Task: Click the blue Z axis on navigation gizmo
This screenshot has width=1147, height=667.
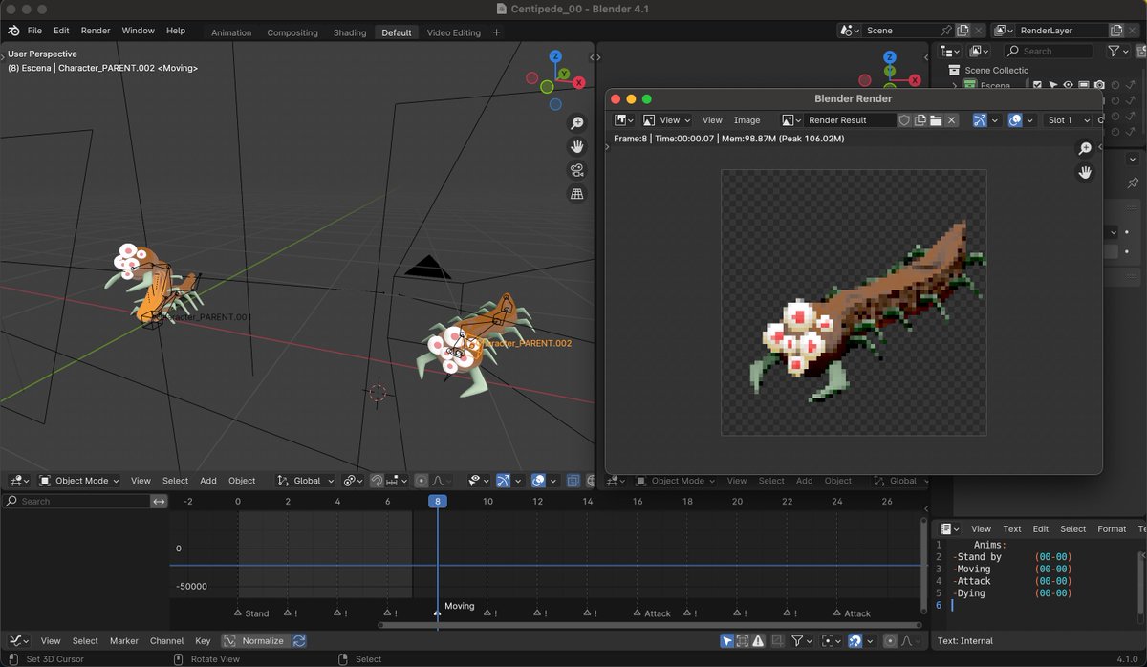Action: click(555, 56)
